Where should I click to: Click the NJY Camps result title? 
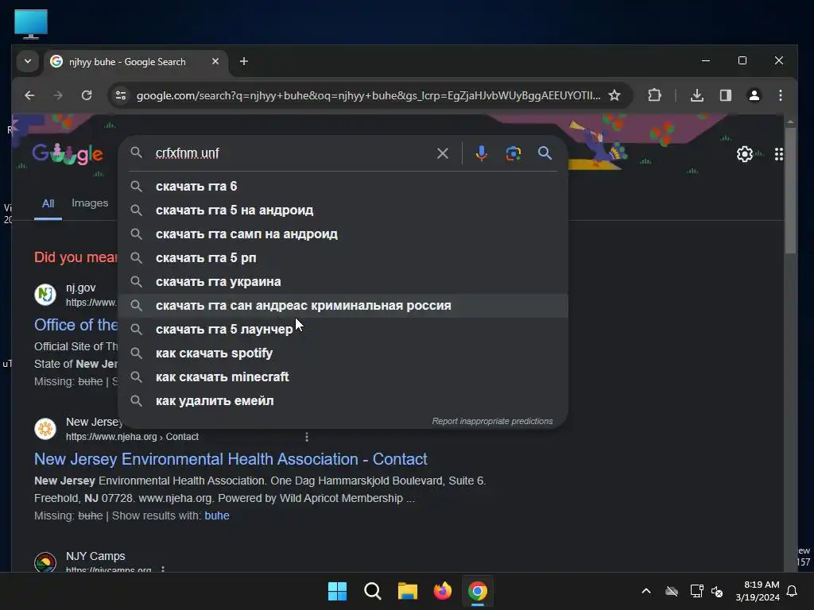pyautogui.click(x=95, y=556)
